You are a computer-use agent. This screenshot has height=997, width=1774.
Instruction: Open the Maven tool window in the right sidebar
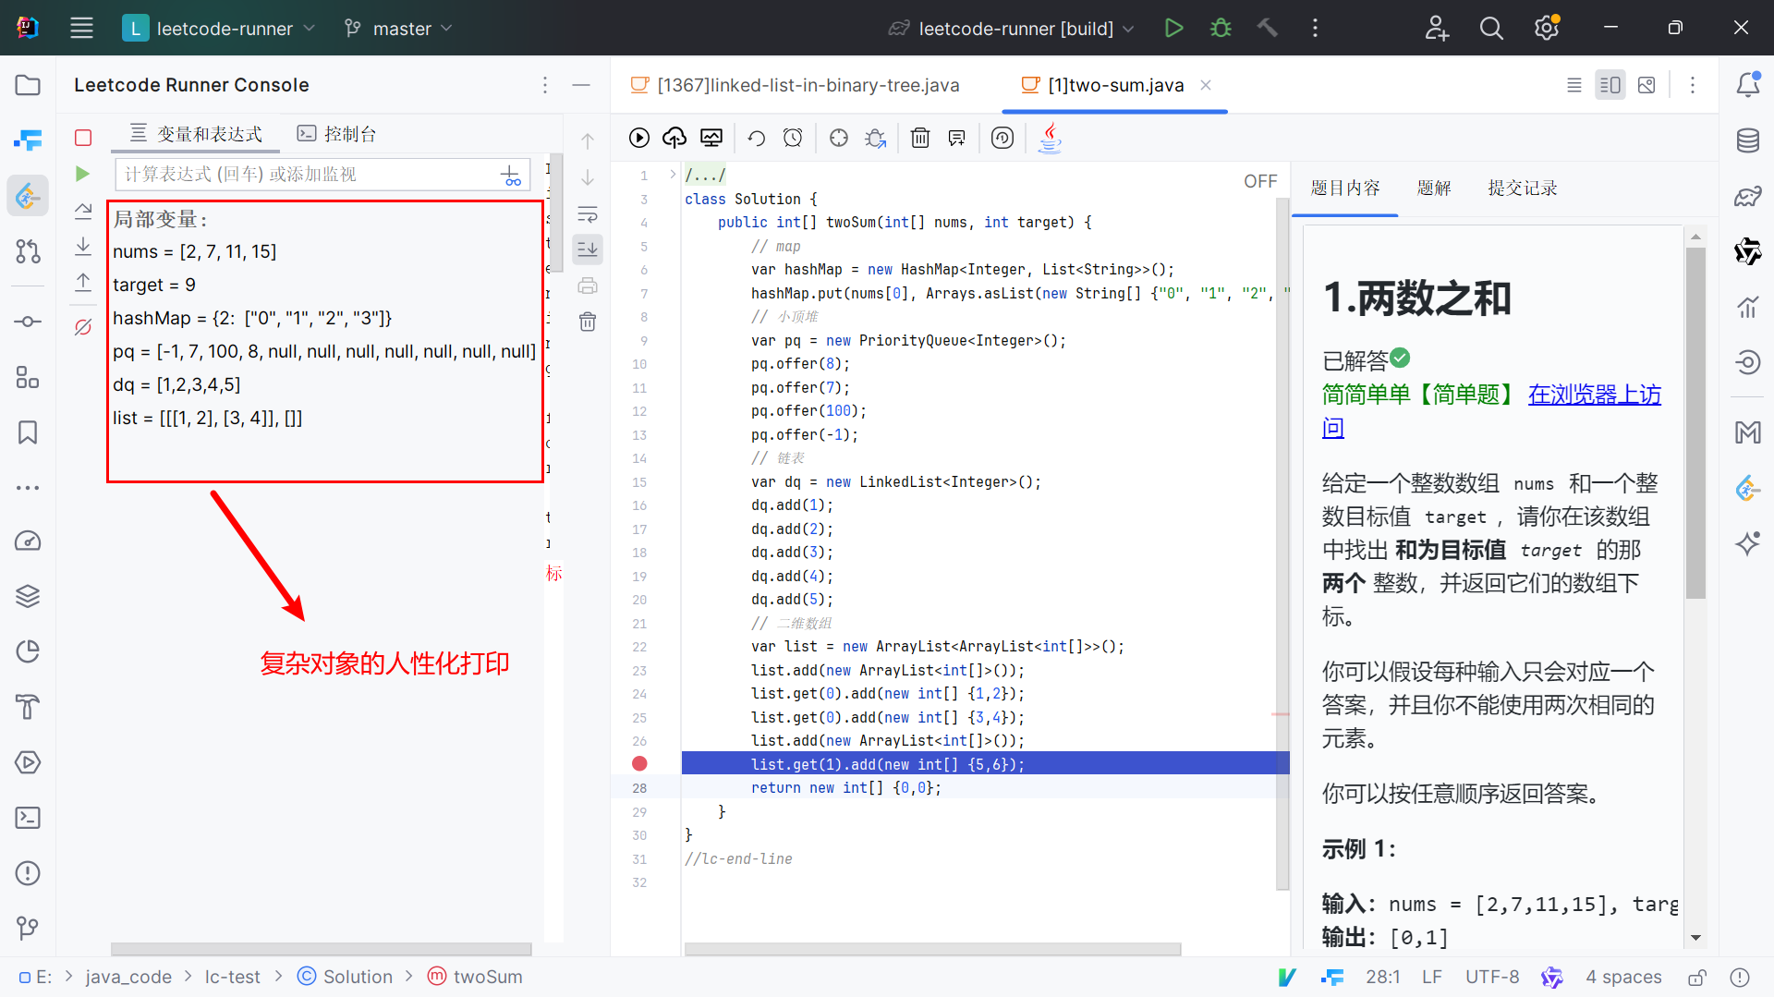coord(1747,432)
